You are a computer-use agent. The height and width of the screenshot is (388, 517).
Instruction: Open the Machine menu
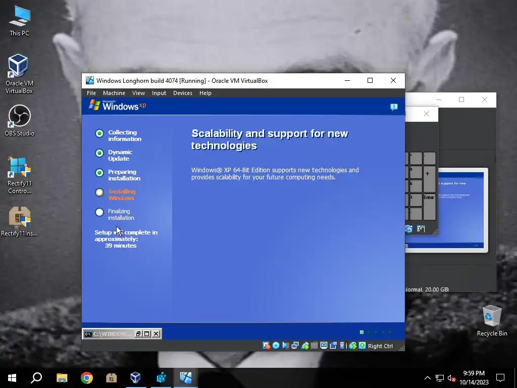114,93
